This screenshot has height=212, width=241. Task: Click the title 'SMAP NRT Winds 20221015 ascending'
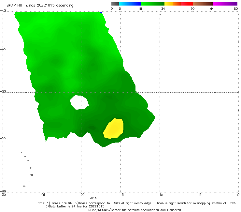click(x=40, y=6)
